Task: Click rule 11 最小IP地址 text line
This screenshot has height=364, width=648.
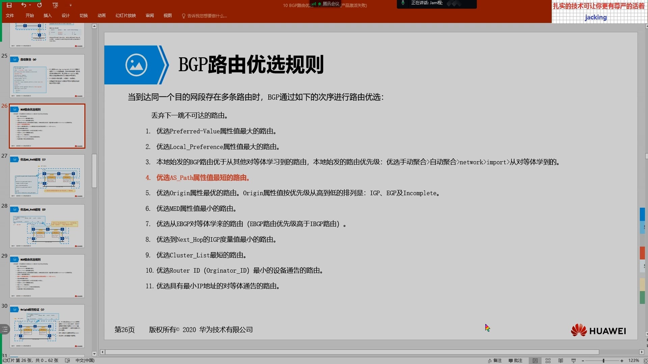Action: [218, 286]
